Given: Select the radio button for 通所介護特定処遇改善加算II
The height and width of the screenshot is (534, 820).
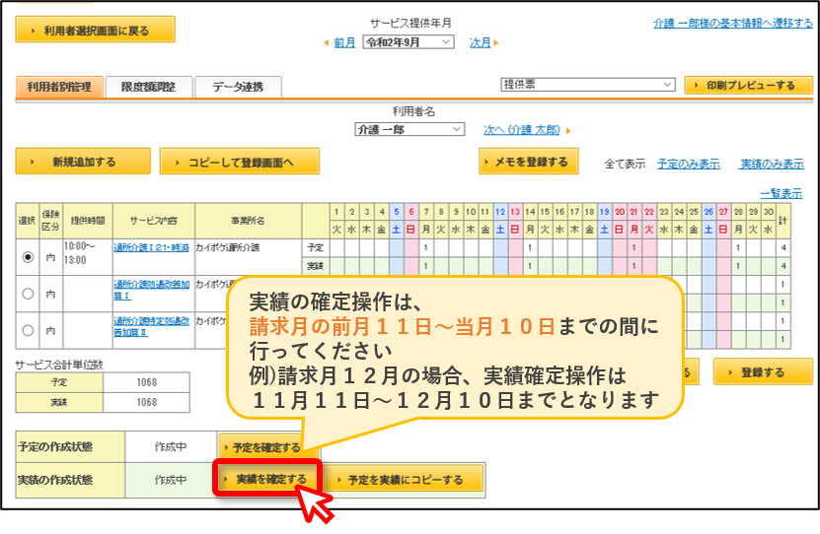Looking at the screenshot, I should (28, 330).
